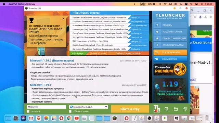Image resolution: width=219 pixels, height=123 pixels.
Task: Open the Photos app from the Dock
Action: click(46, 118)
